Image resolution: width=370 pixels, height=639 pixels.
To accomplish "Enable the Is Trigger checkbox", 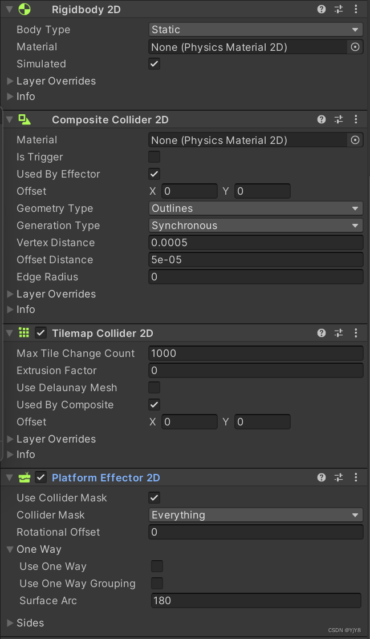I will click(154, 156).
